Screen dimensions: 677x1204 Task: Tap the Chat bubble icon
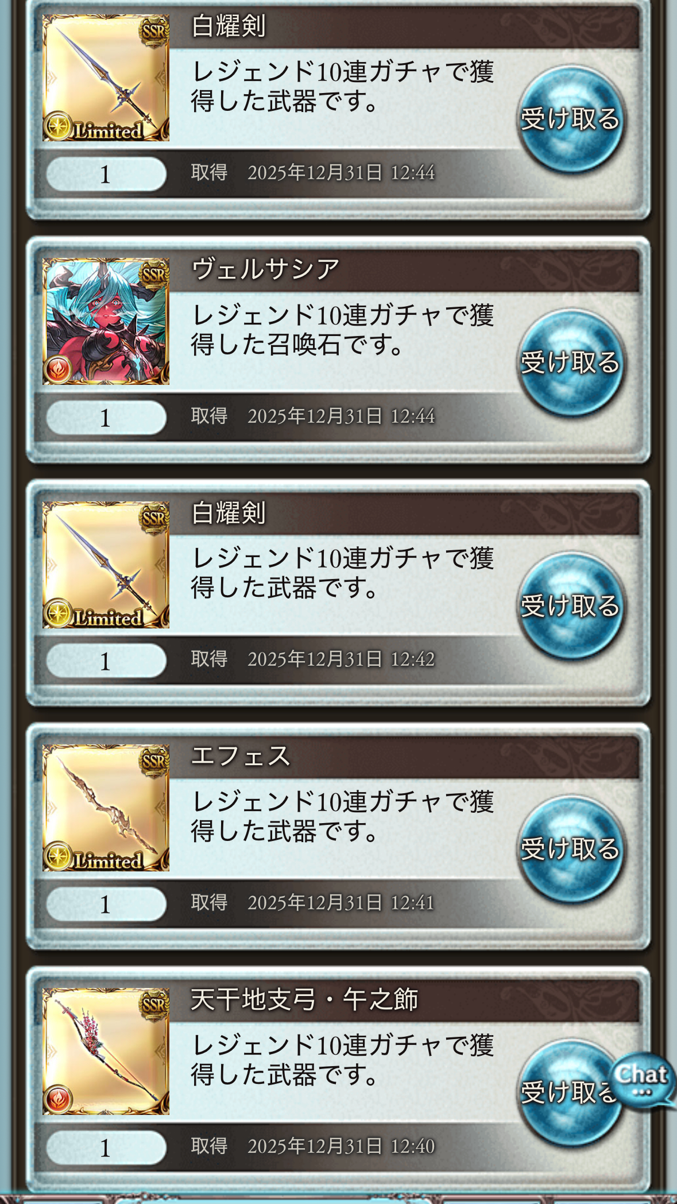point(642,1080)
